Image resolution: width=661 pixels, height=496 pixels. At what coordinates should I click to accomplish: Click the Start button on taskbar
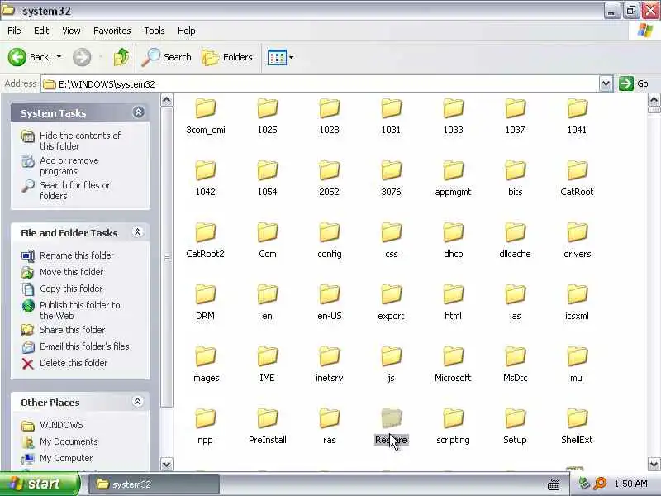pos(40,484)
